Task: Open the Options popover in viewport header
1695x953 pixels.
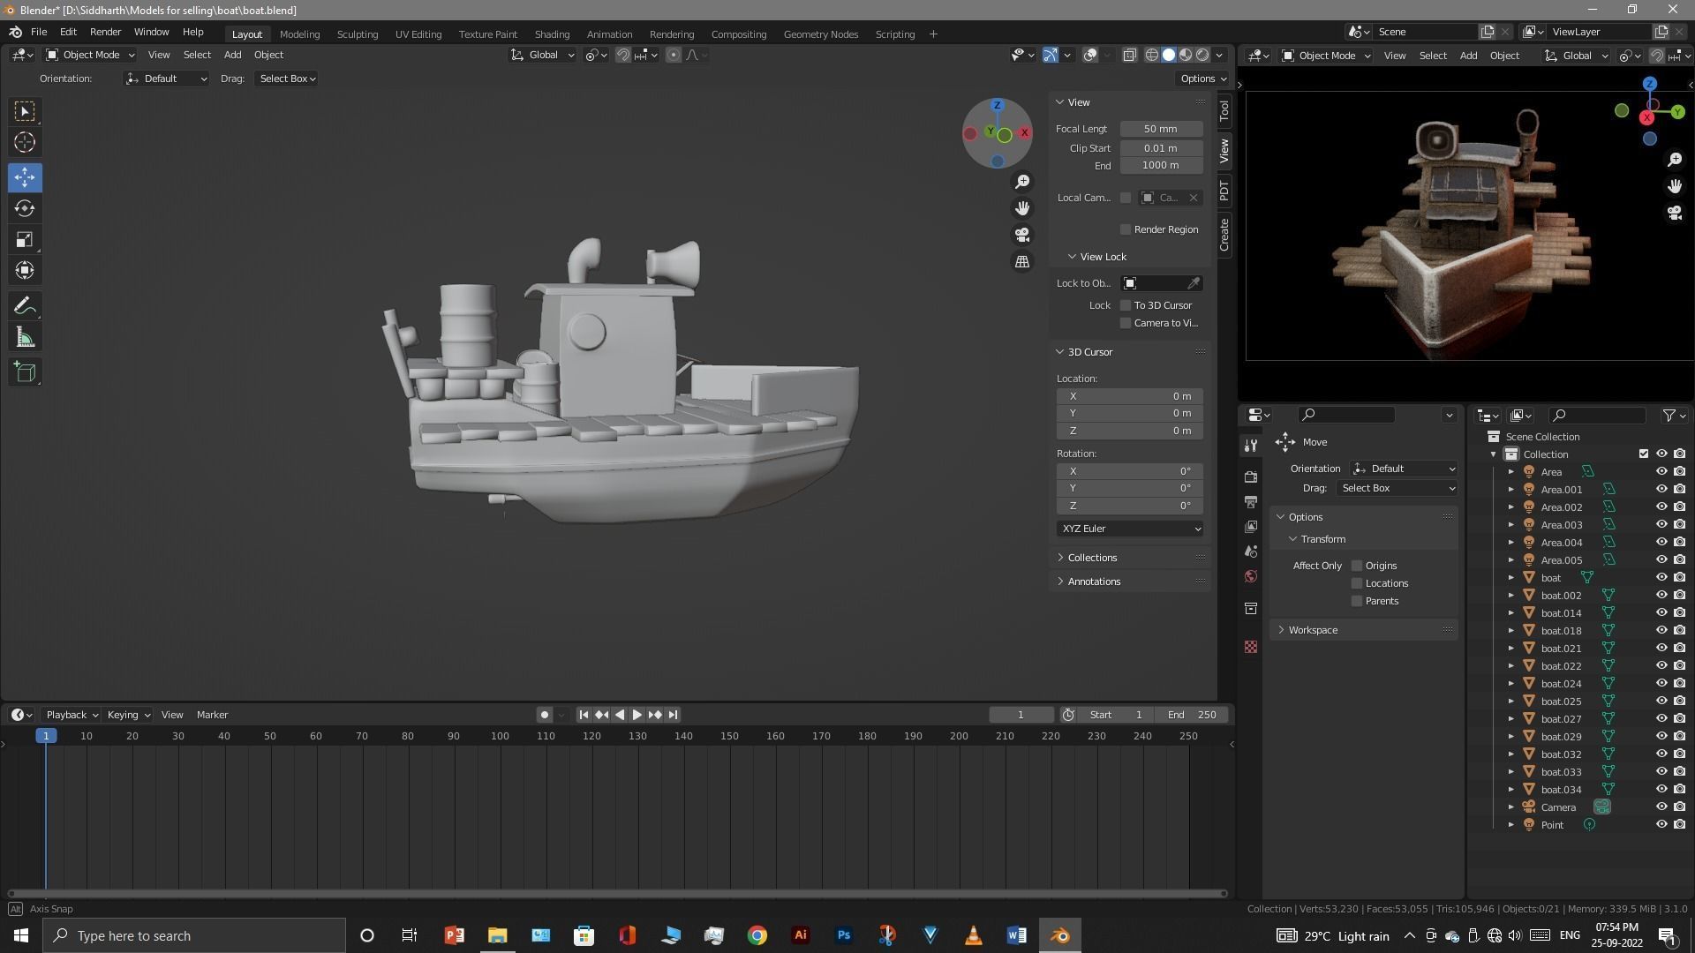Action: (1203, 79)
